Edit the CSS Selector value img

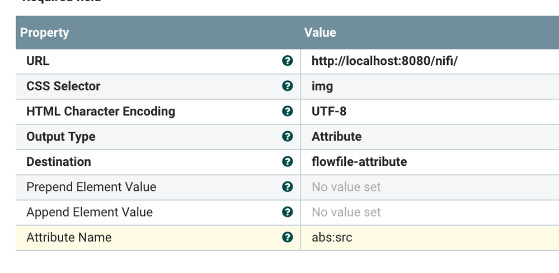[322, 86]
